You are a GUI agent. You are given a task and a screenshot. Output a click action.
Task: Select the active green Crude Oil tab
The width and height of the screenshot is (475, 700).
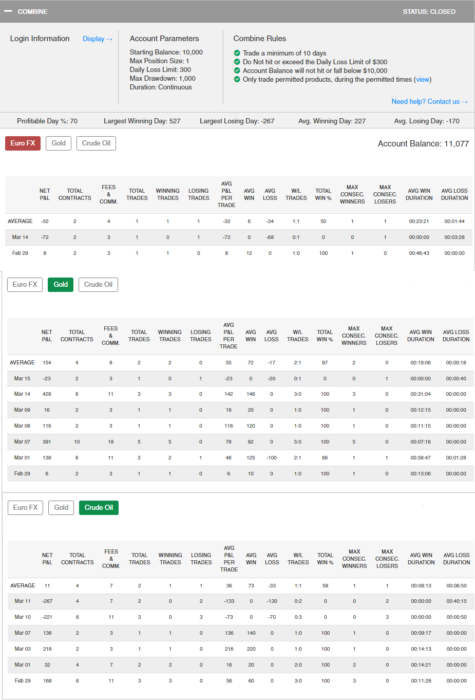[99, 508]
